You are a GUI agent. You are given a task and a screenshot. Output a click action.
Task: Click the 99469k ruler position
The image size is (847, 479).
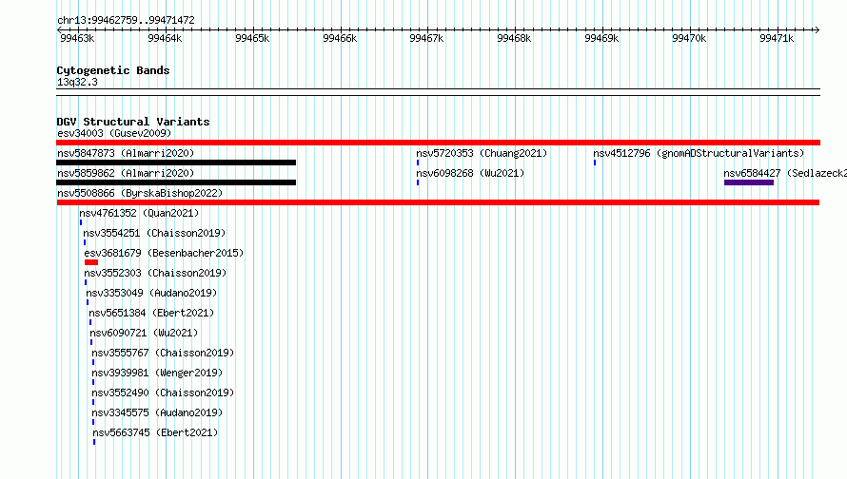601,38
